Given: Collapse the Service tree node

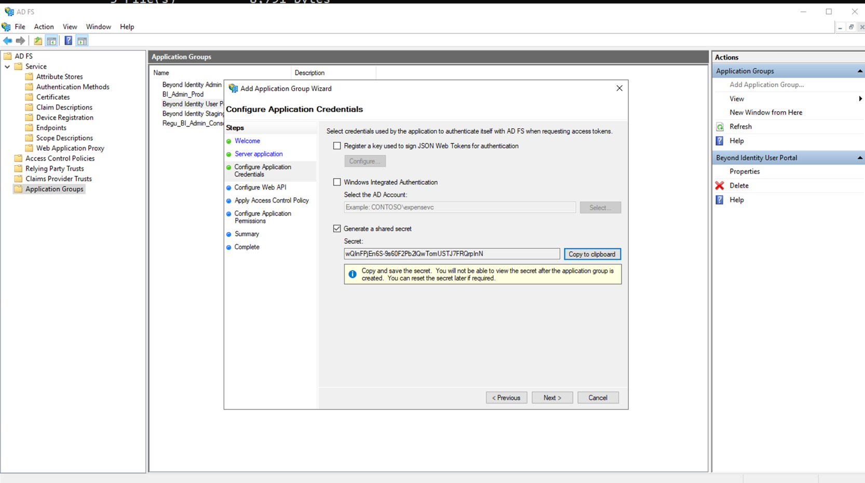Looking at the screenshot, I should 7,66.
